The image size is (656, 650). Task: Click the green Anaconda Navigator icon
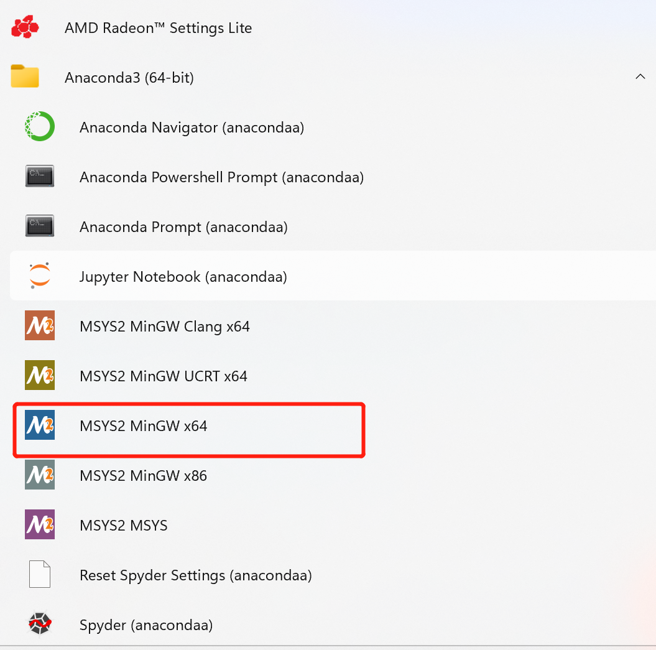coord(40,126)
